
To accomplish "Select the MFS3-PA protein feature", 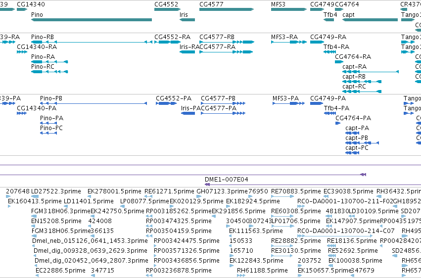I will (288, 103).
